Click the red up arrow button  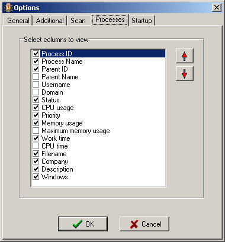click(185, 56)
